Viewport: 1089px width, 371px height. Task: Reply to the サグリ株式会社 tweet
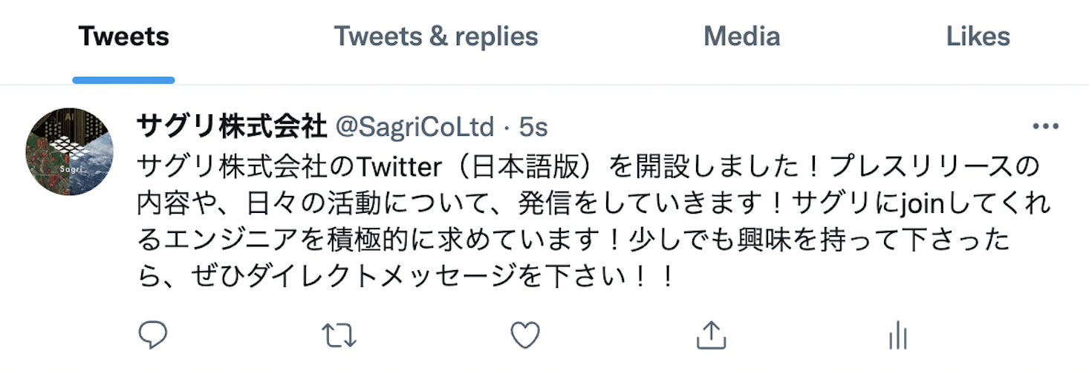pyautogui.click(x=153, y=335)
